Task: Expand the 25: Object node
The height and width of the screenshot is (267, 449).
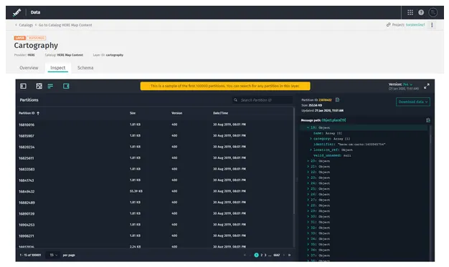Action: coord(308,189)
